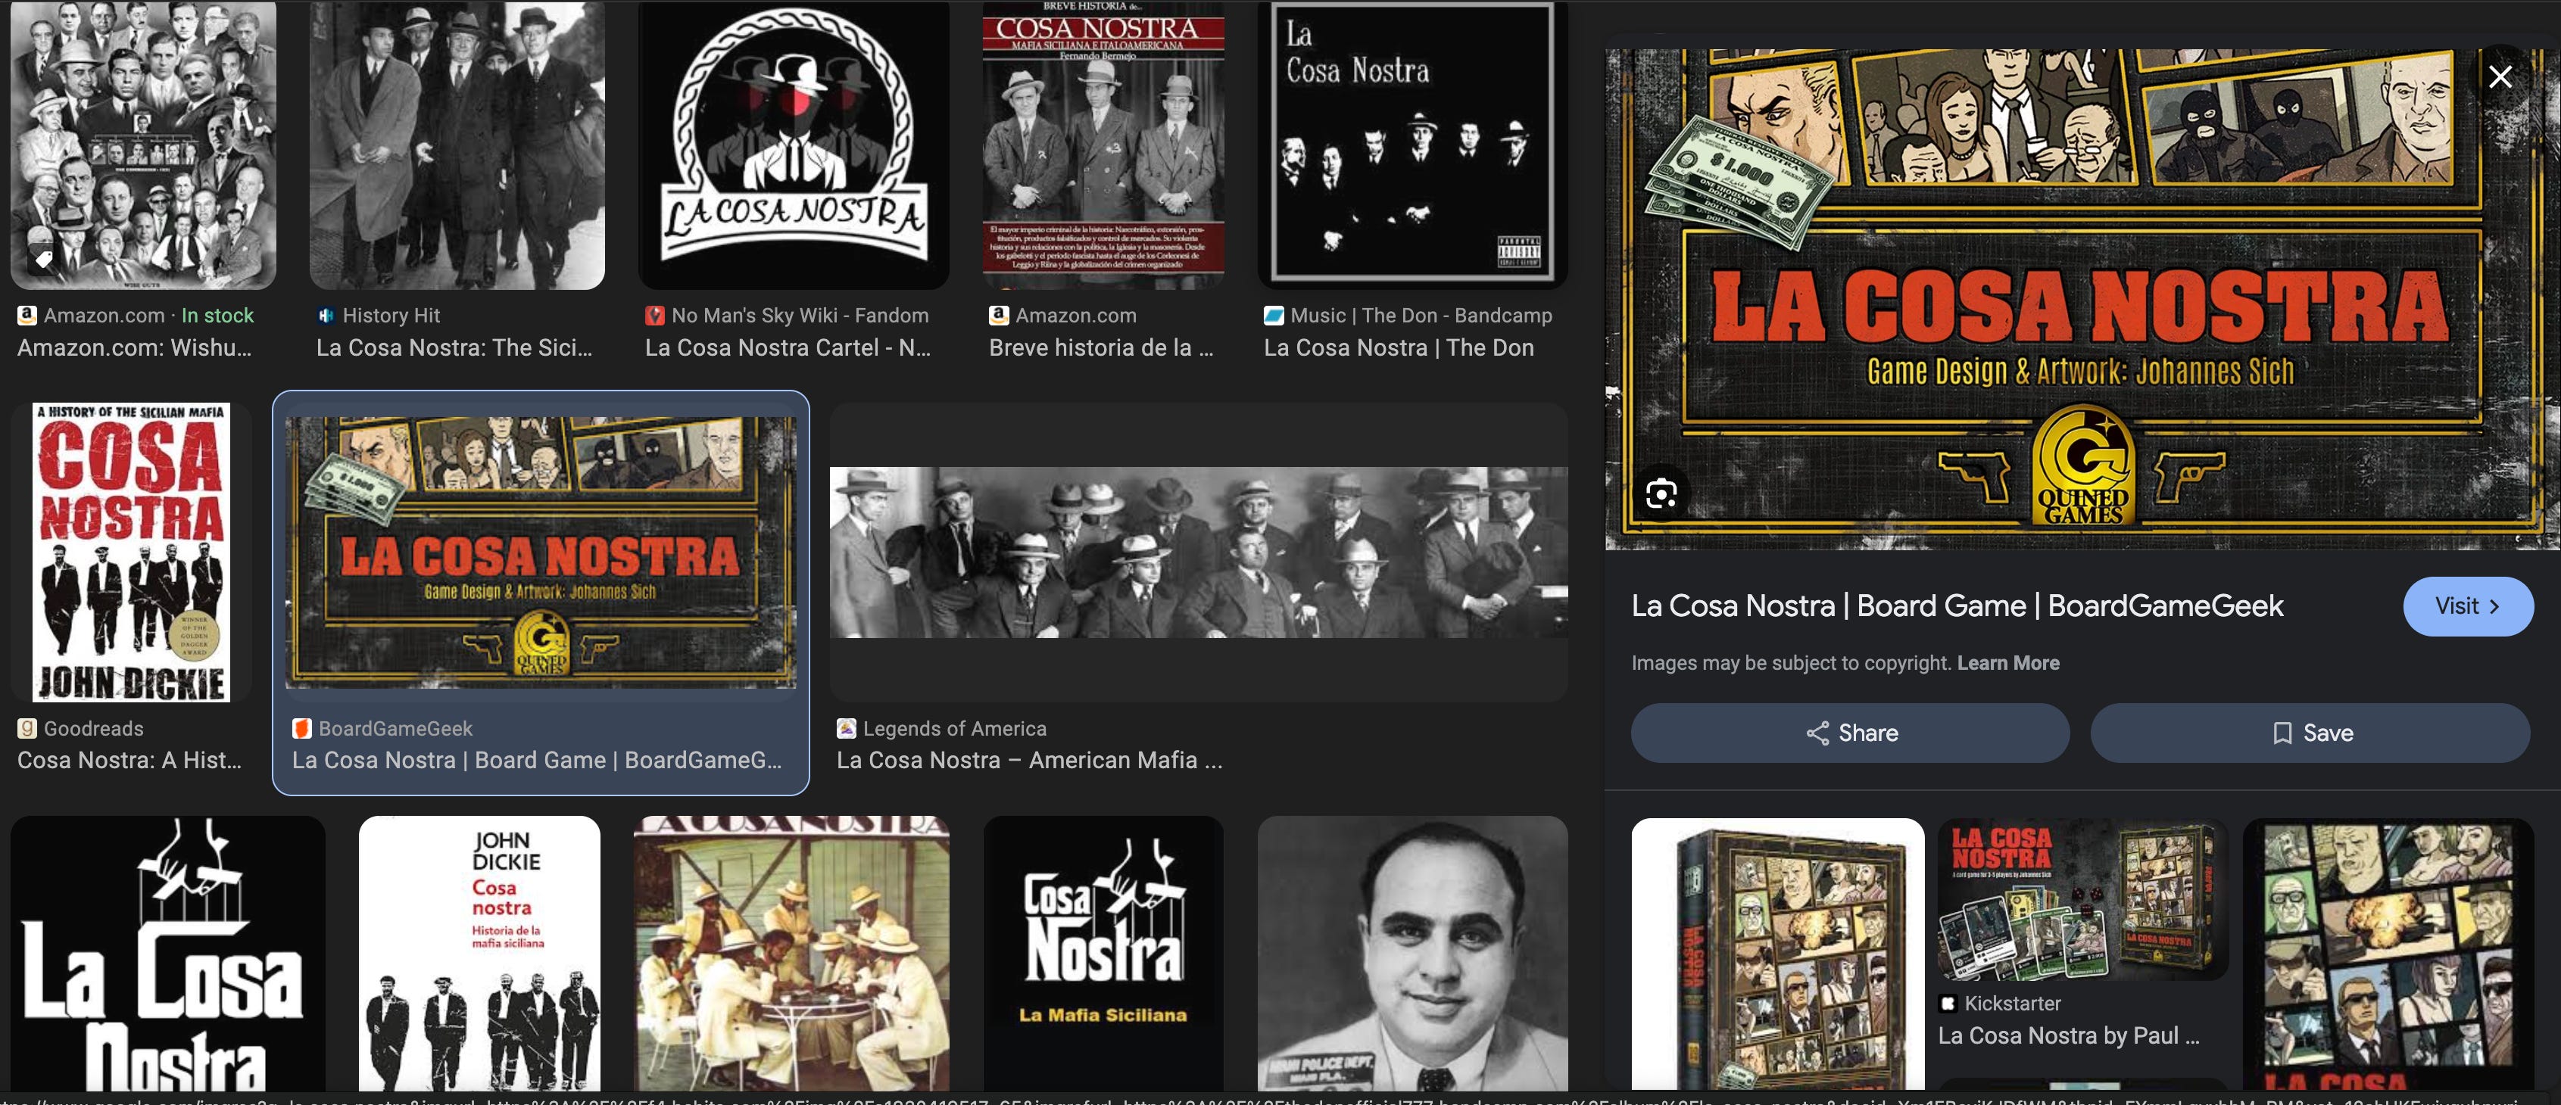
Task: Open Legends of America mafia group photo
Action: pyautogui.click(x=1199, y=552)
